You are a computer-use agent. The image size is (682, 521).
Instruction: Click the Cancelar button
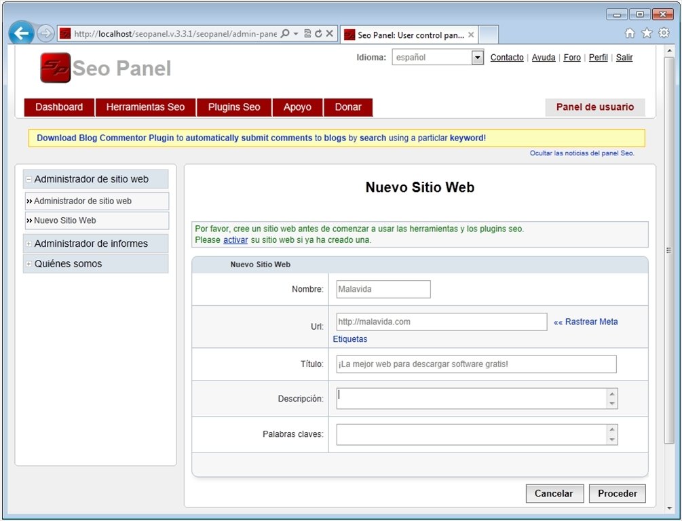tap(554, 494)
